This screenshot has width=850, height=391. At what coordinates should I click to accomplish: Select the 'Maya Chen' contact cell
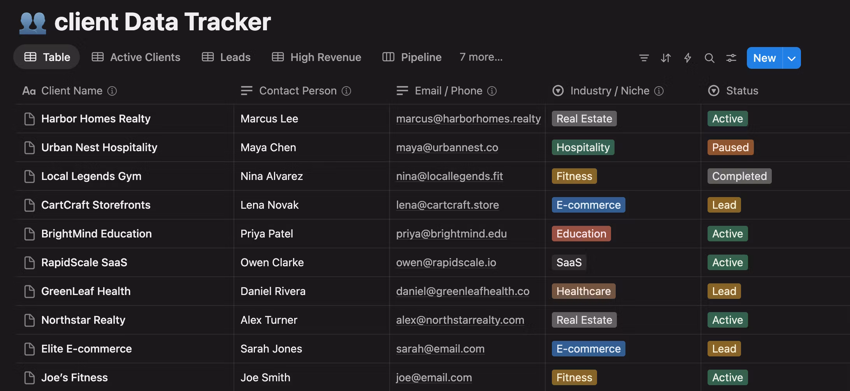[x=311, y=147]
